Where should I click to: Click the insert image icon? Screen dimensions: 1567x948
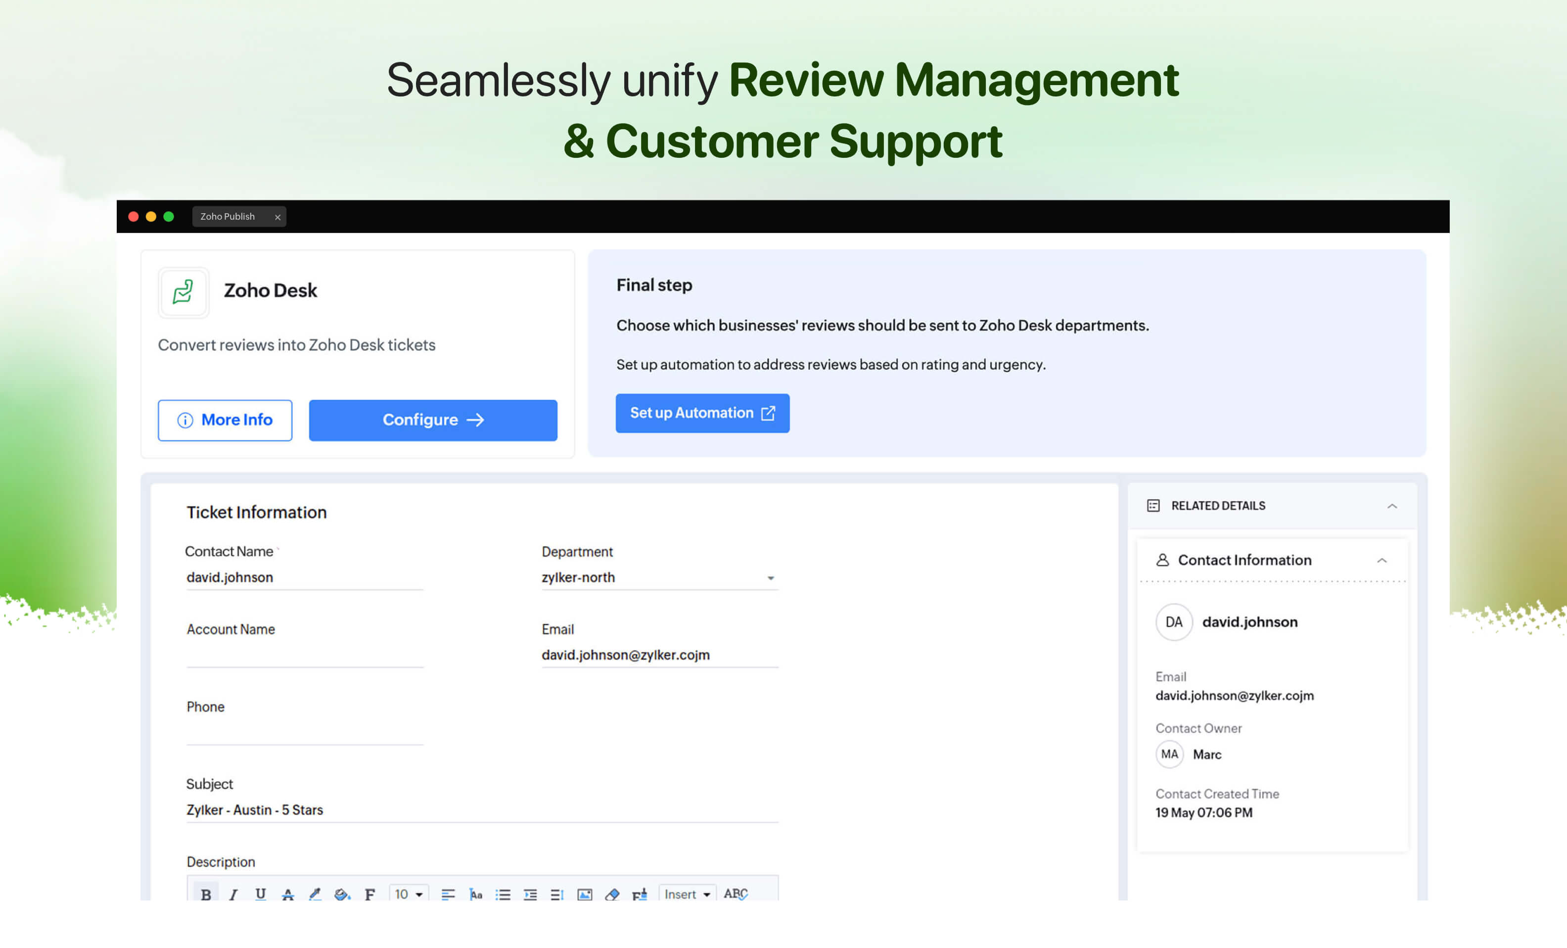click(585, 894)
